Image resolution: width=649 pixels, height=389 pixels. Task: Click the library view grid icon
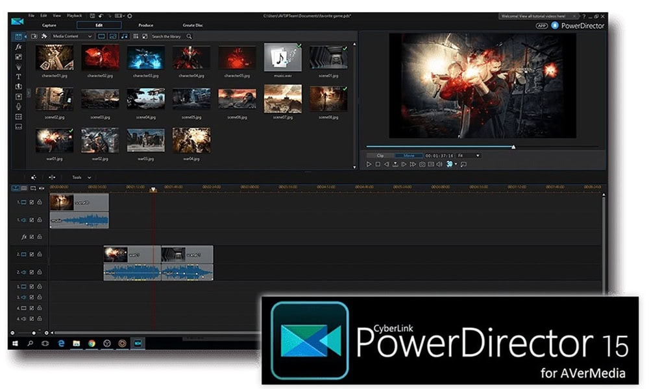pyautogui.click(x=136, y=36)
